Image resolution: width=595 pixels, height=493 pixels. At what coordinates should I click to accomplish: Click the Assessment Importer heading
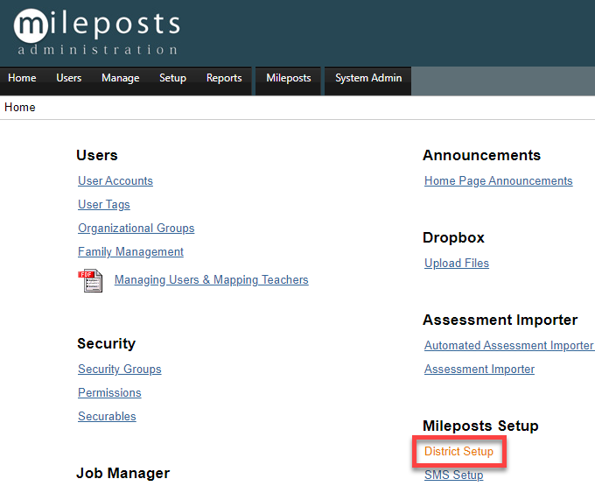coord(500,320)
